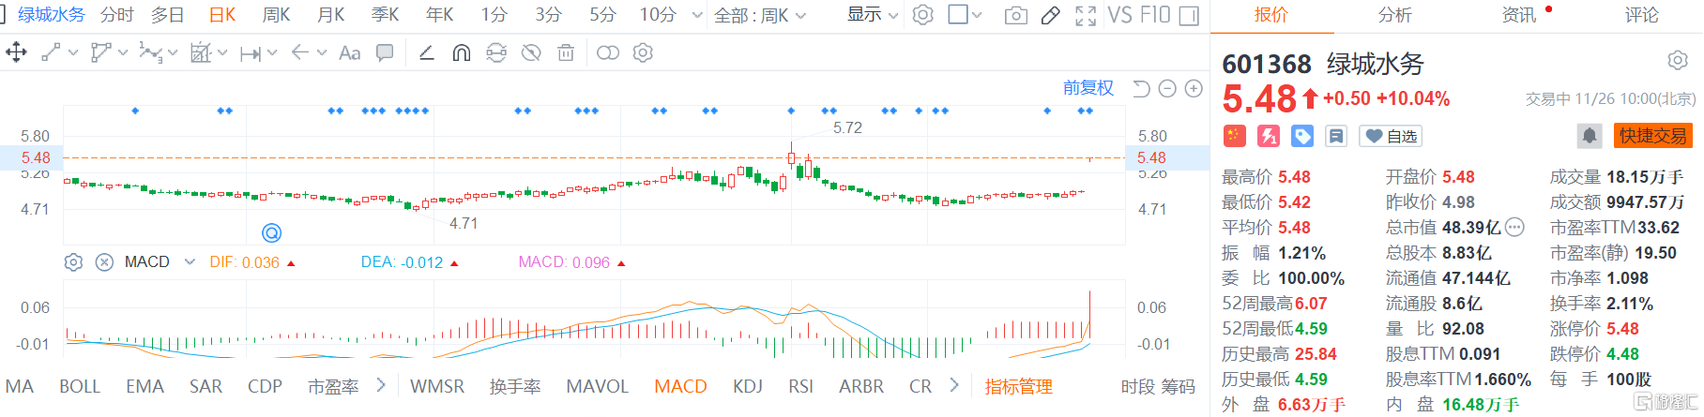Hide all drawings with crossed-eye icon

click(x=531, y=52)
